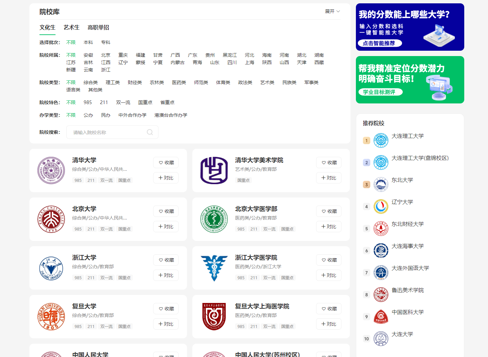Open the 北京大学医学部 name link
488x357 pixels.
tap(256, 209)
